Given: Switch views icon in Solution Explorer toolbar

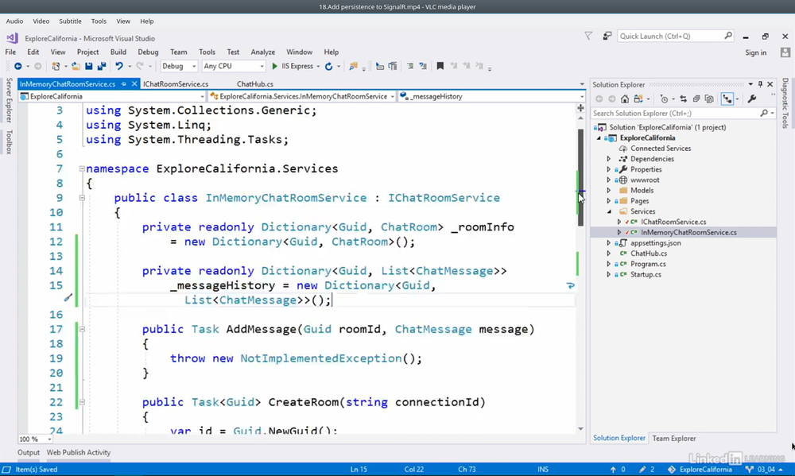Looking at the screenshot, I should 638,99.
